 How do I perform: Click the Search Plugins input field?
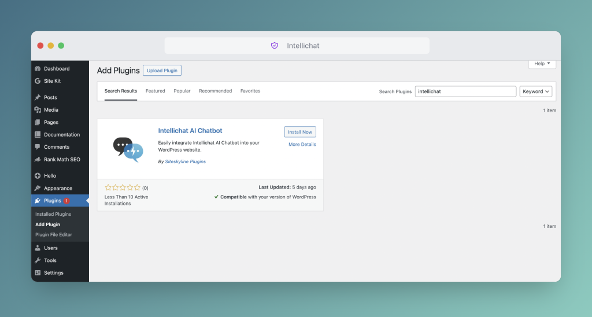coord(465,91)
